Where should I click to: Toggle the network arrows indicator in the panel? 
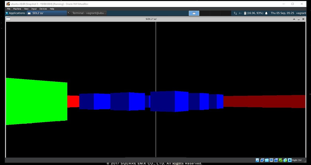tap(235, 13)
